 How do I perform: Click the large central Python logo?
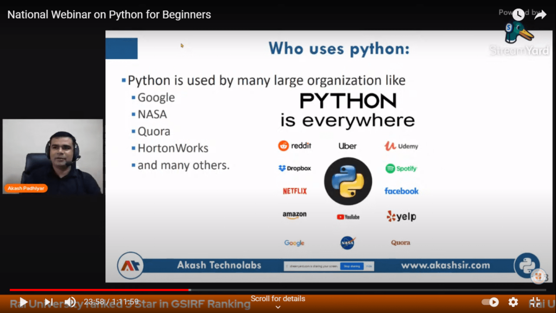(348, 181)
